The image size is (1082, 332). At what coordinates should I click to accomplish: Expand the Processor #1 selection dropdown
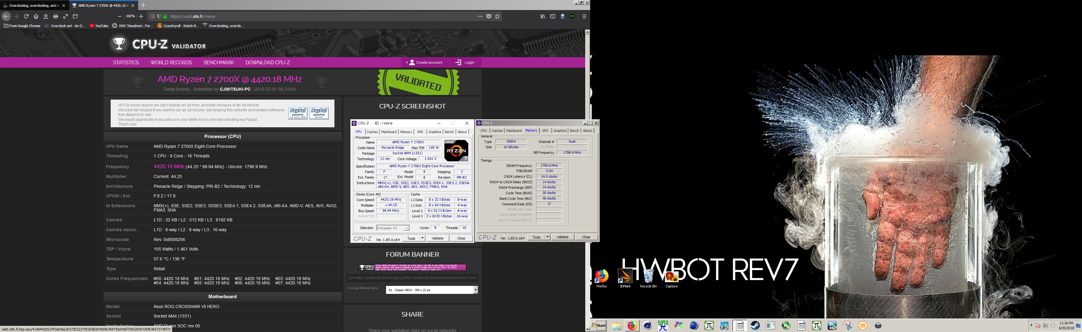coord(393,228)
